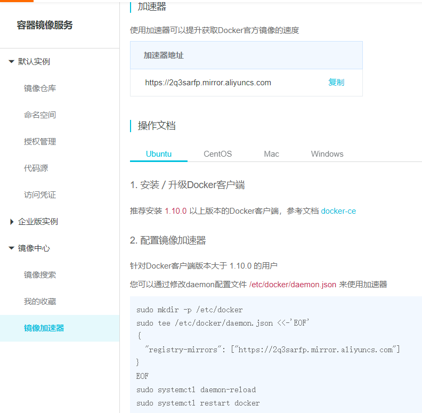Click the heading 2. 配置镜像加速器
This screenshot has width=422, height=413.
coord(168,240)
